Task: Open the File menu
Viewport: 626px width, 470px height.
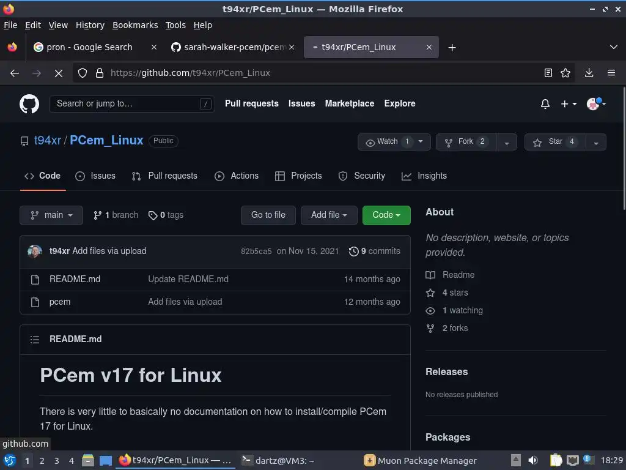Action: click(10, 25)
